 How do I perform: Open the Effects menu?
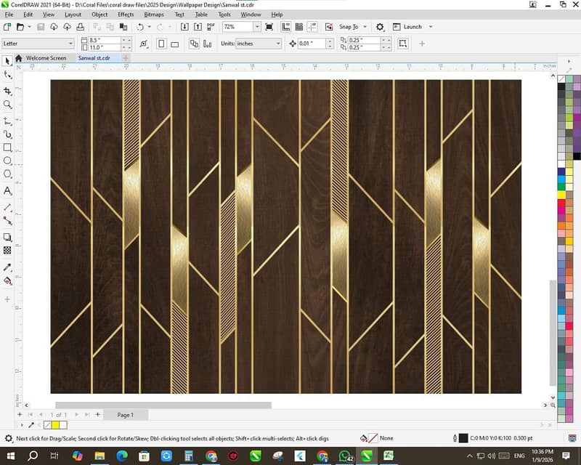[x=126, y=15]
